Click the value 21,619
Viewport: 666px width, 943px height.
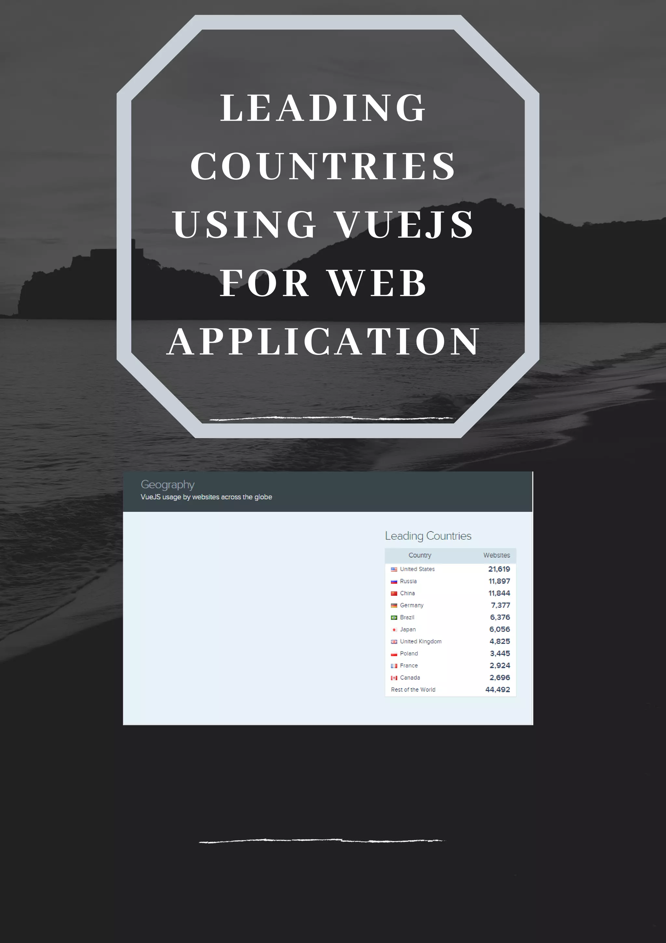499,569
